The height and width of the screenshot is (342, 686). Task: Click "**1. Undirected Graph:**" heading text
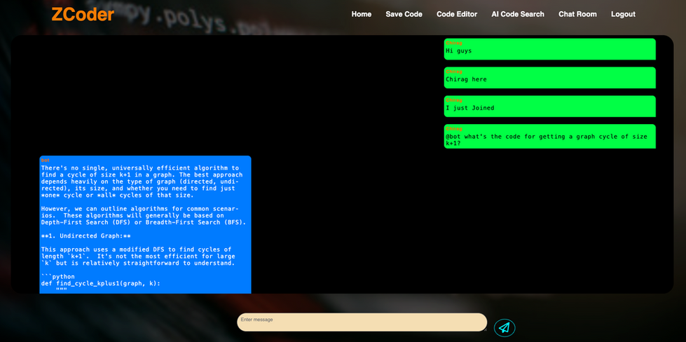(x=85, y=235)
